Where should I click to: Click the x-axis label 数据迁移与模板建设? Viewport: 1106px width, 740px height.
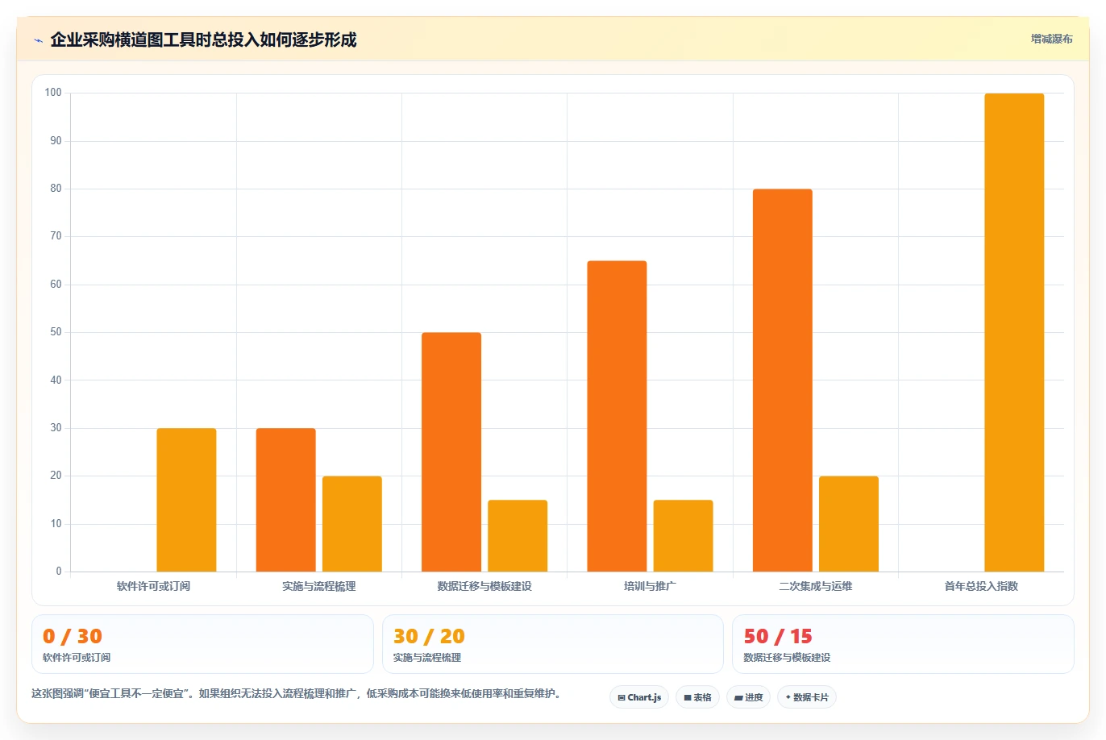point(484,586)
